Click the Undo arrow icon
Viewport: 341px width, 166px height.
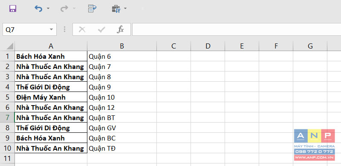pos(38,9)
